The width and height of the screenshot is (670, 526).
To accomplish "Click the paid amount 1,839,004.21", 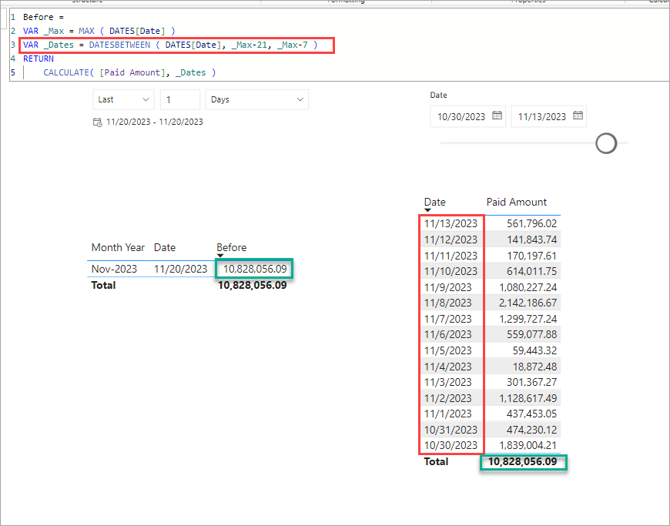I will coord(528,445).
